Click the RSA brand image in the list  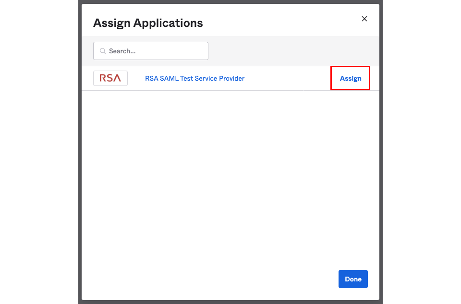110,78
